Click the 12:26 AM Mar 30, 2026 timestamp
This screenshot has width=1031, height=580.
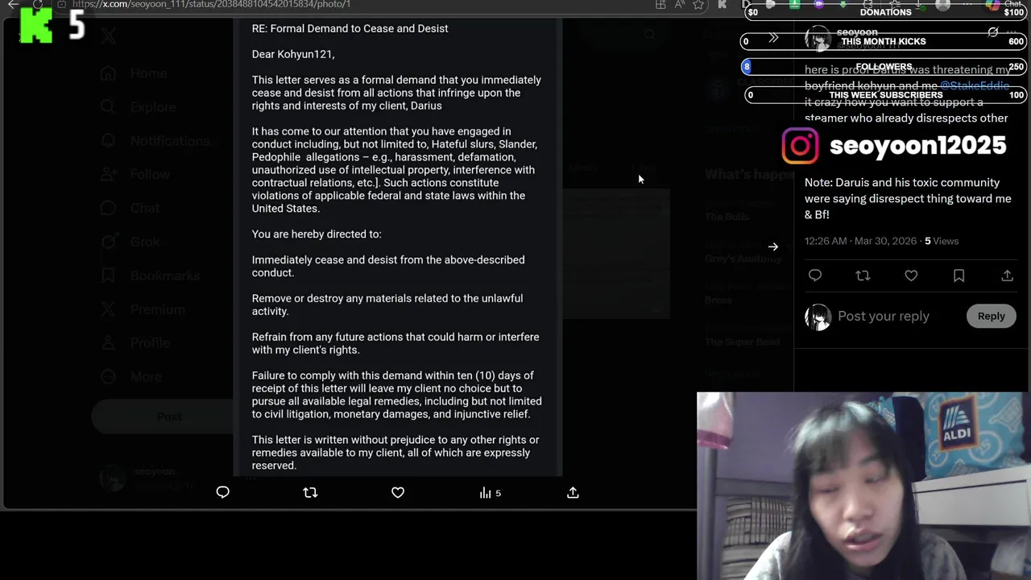tap(860, 241)
